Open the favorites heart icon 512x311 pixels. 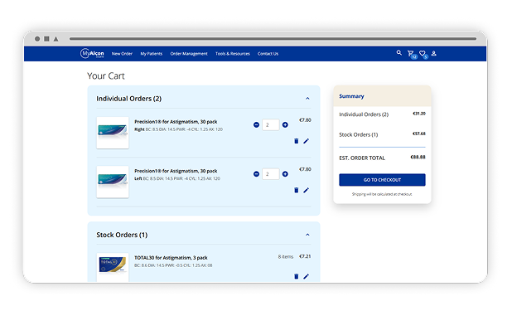pyautogui.click(x=423, y=53)
